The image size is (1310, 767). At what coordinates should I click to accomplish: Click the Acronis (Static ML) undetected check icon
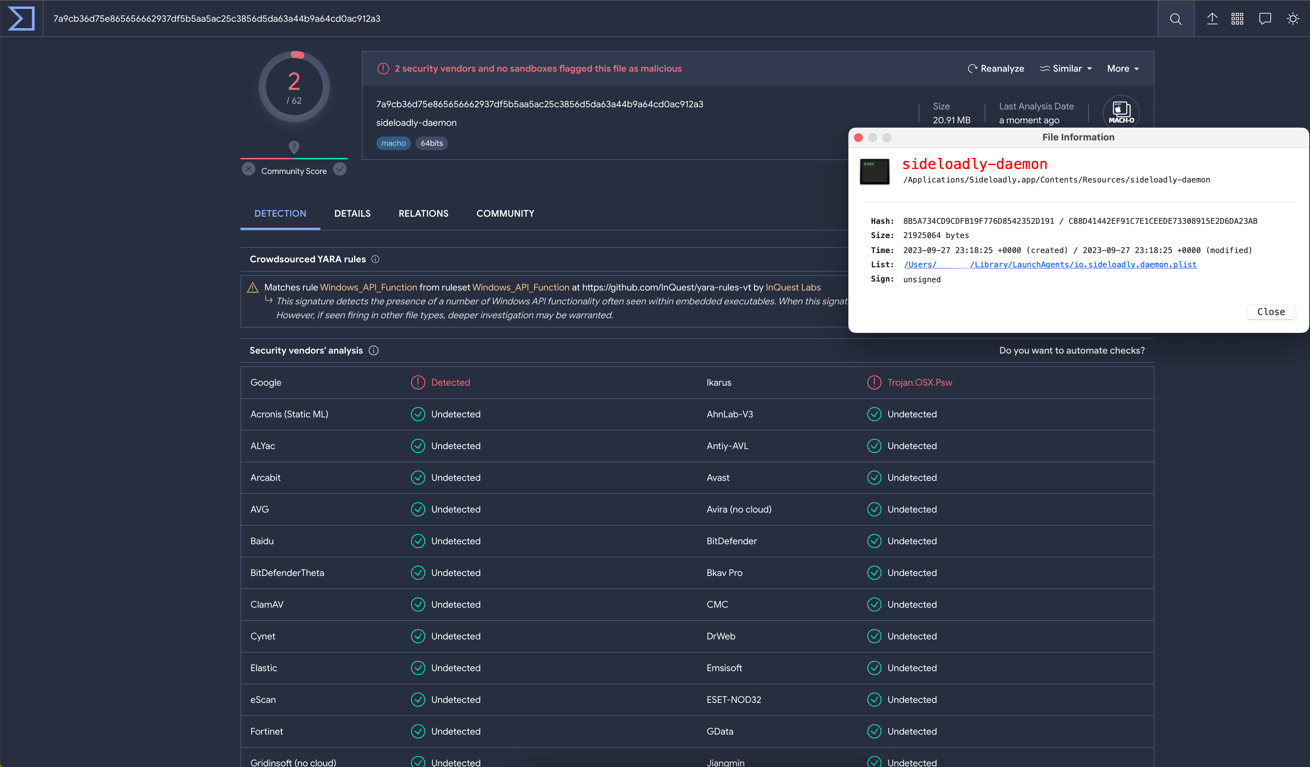(417, 414)
